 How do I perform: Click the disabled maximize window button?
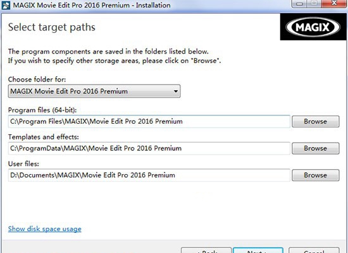tap(314, 4)
